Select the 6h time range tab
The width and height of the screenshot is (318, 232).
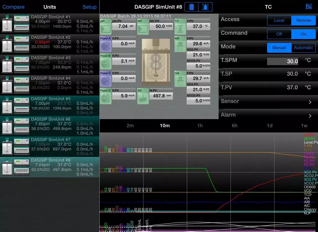(x=235, y=126)
